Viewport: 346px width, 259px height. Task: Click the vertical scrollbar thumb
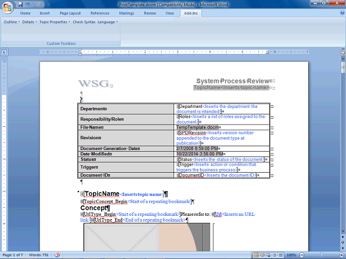pyautogui.click(x=343, y=67)
